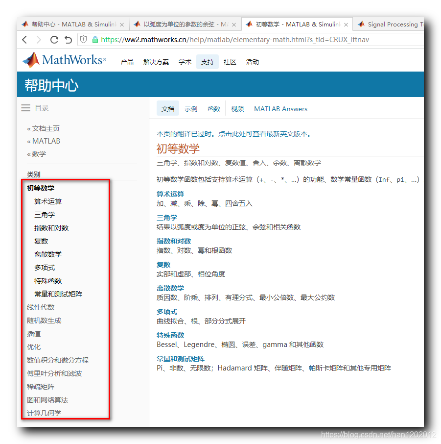Click the Signal Processing tab favicon
This screenshot has height=444, width=441.
(363, 24)
